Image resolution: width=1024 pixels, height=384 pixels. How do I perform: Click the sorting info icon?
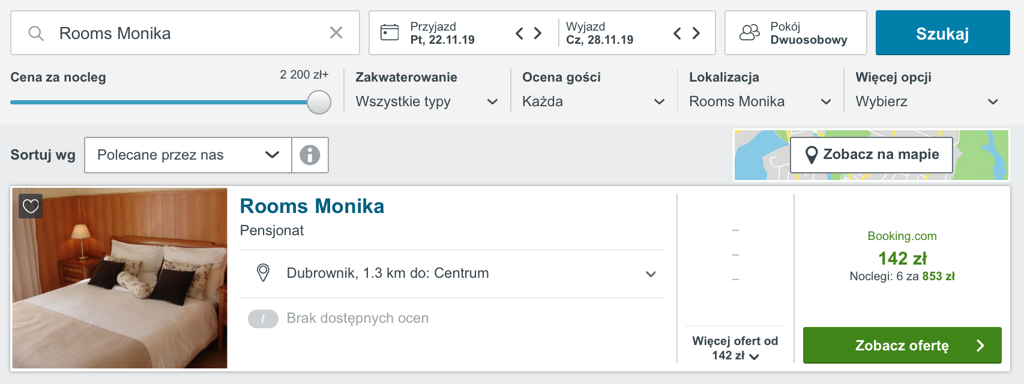click(310, 155)
